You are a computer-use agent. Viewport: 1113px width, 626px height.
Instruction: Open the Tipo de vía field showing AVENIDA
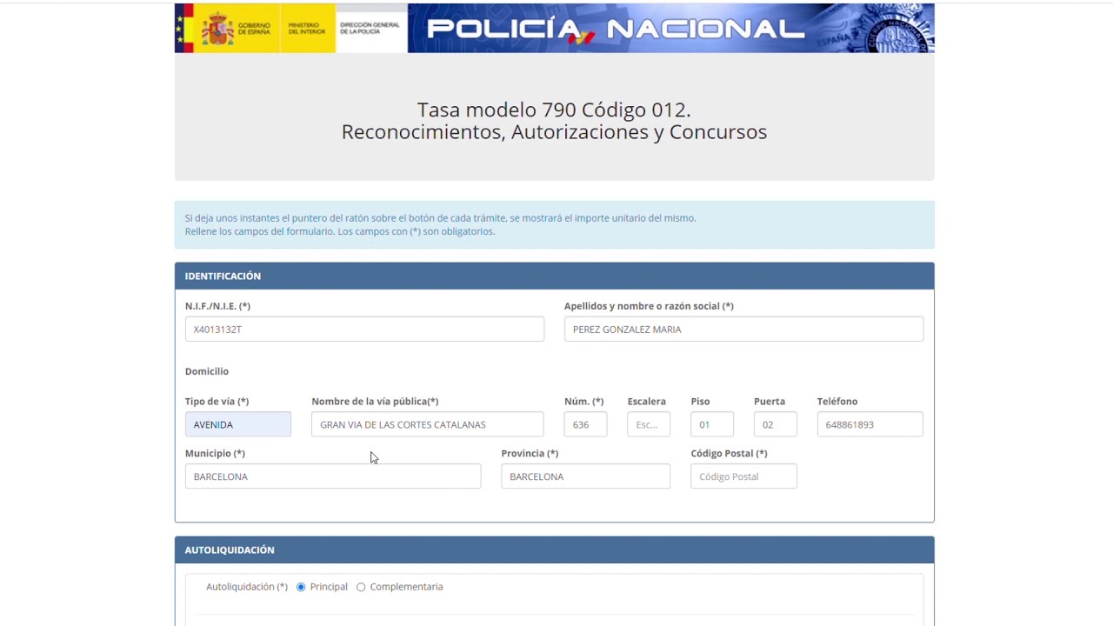pyautogui.click(x=238, y=424)
